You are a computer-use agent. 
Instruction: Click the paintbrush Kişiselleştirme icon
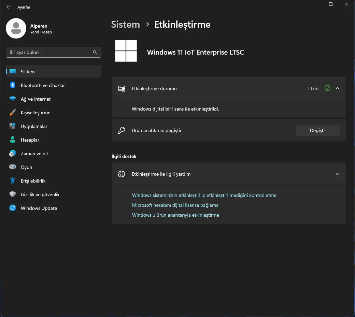click(13, 113)
